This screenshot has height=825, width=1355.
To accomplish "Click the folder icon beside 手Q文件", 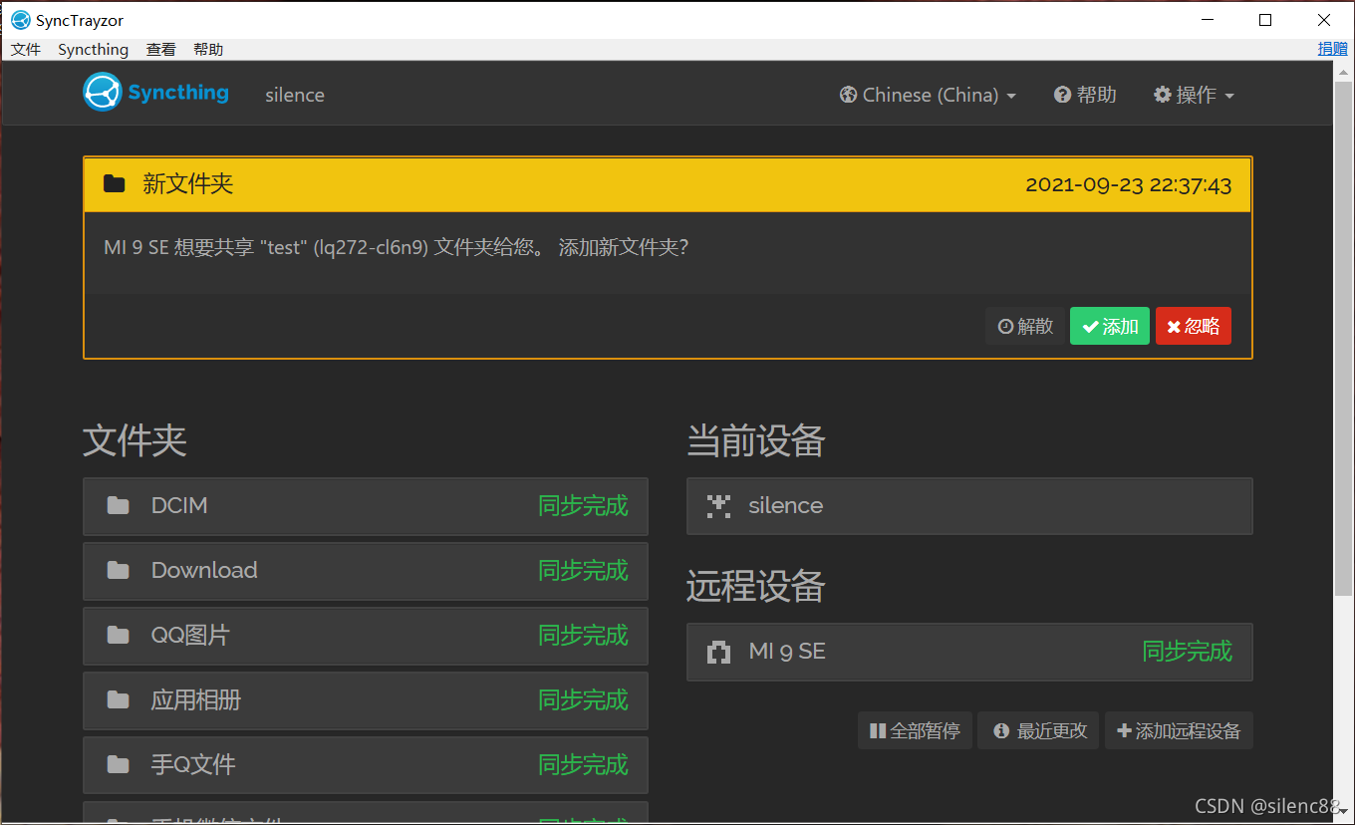I will click(119, 765).
